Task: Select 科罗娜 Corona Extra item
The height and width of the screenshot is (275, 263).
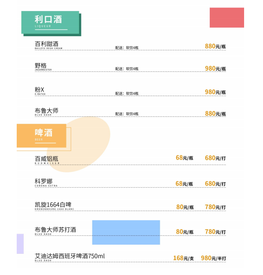Action: tap(46, 182)
